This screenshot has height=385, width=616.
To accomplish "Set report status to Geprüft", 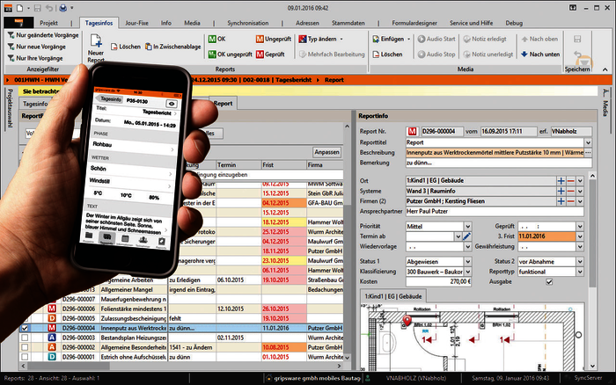I will pyautogui.click(x=270, y=54).
